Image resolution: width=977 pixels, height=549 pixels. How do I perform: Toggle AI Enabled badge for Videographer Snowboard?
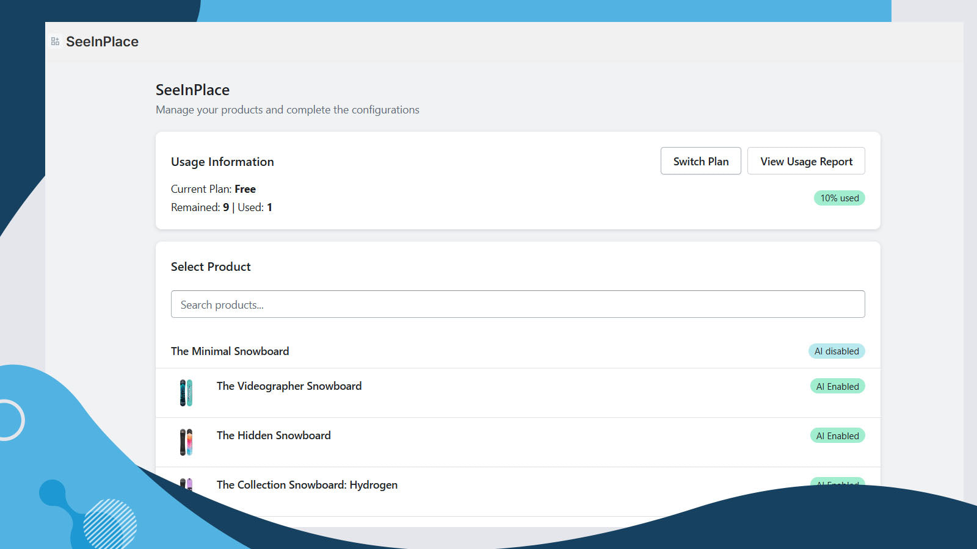837,387
